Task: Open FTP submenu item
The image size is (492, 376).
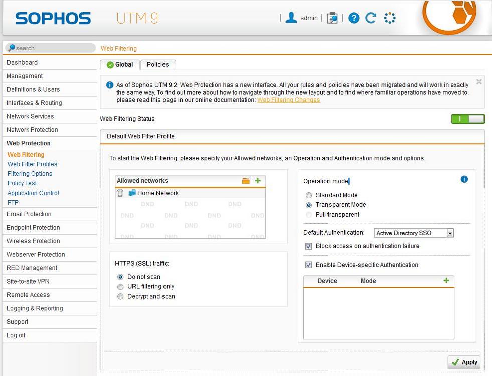Action: point(13,202)
